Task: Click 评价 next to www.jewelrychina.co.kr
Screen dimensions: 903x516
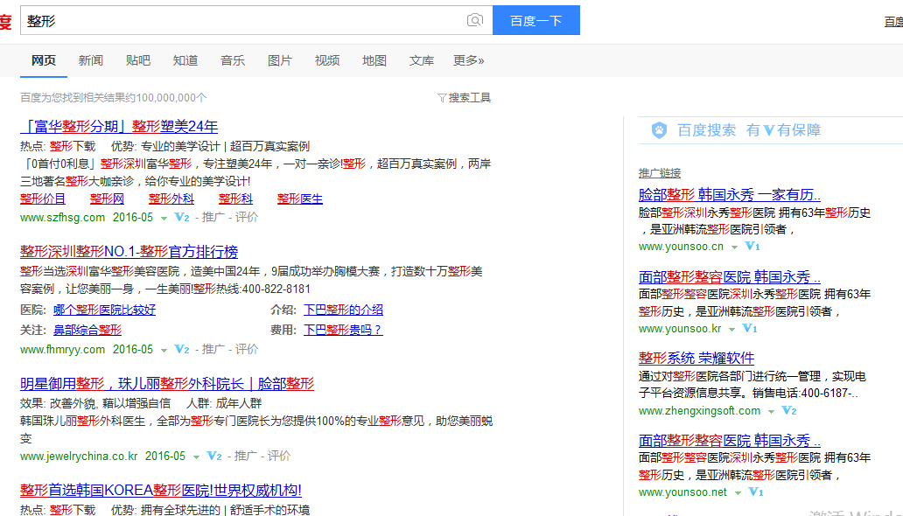Action: coord(279,457)
